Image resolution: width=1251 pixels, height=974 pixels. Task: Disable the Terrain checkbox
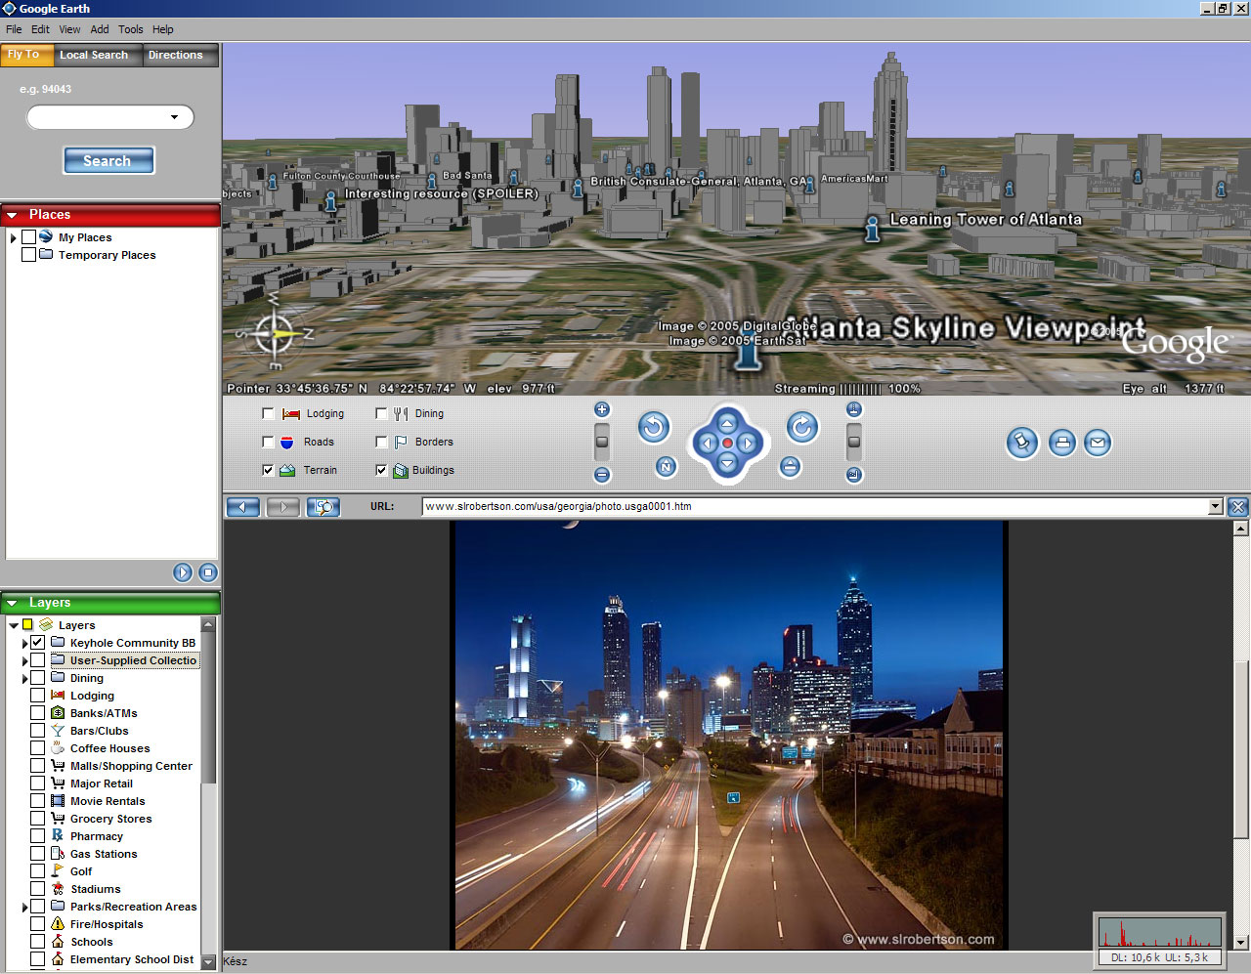click(x=268, y=471)
